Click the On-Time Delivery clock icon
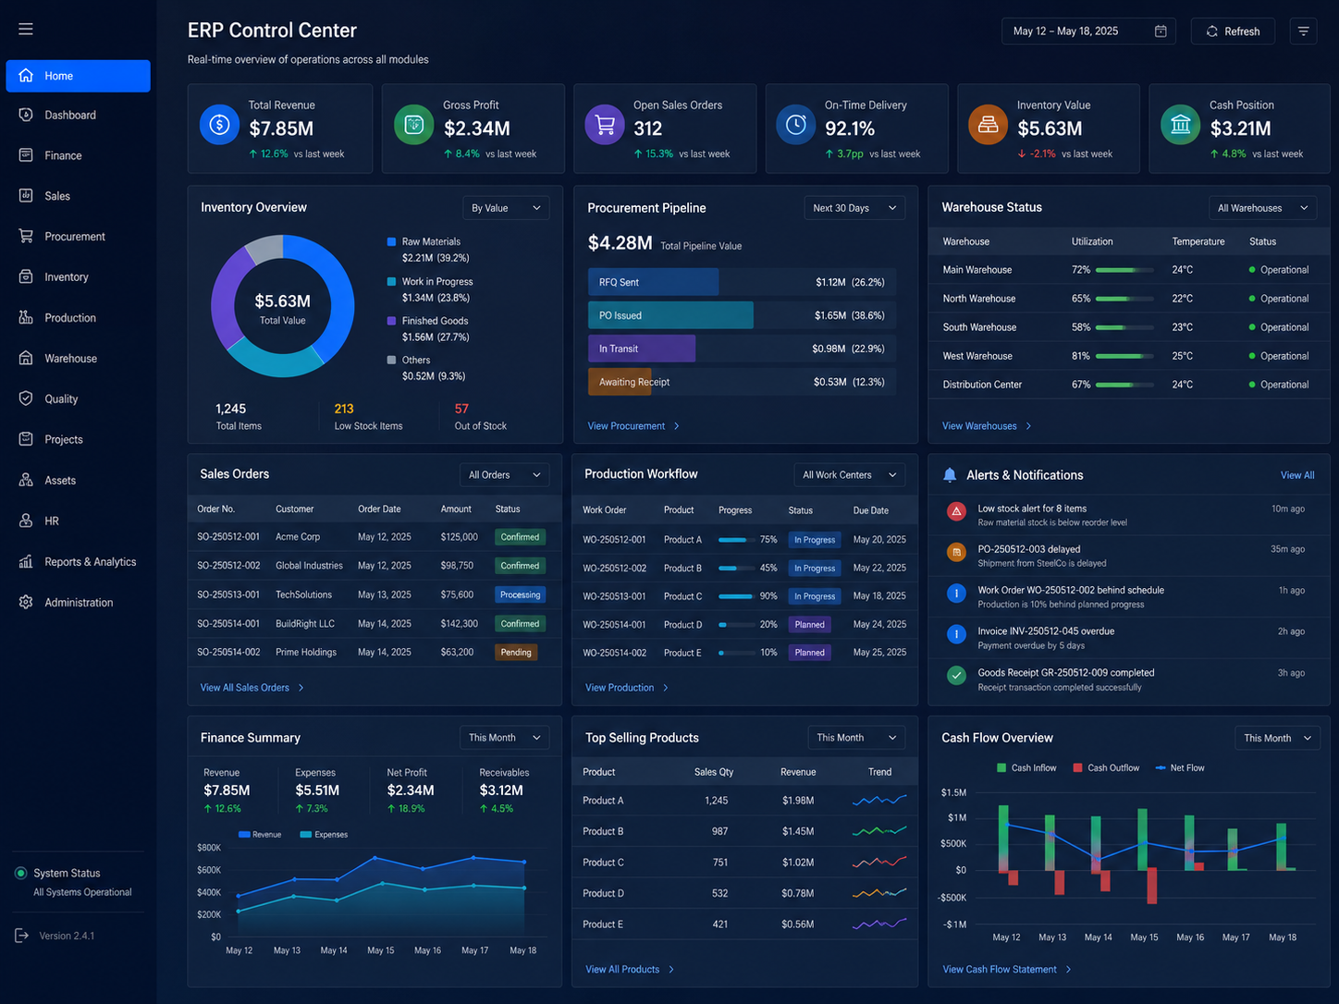1339x1004 pixels. click(795, 125)
